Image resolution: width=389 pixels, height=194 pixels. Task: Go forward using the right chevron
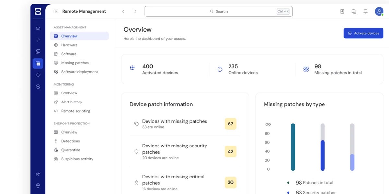click(135, 11)
